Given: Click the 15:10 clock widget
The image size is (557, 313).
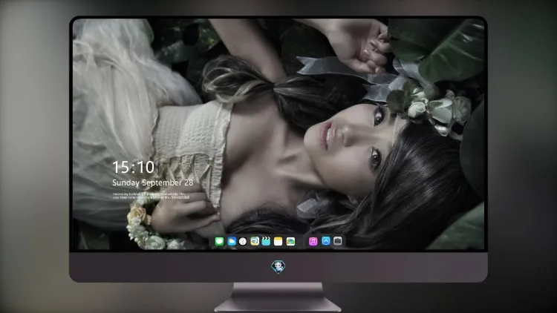Looking at the screenshot, I should 133,167.
